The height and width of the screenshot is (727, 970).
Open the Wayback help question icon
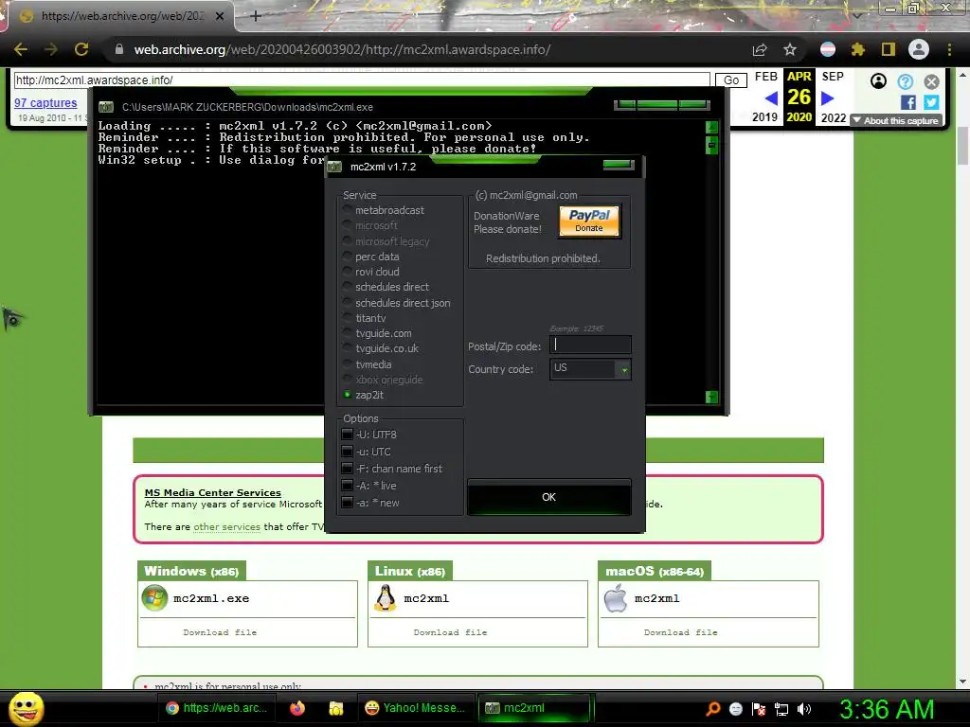pyautogui.click(x=905, y=81)
